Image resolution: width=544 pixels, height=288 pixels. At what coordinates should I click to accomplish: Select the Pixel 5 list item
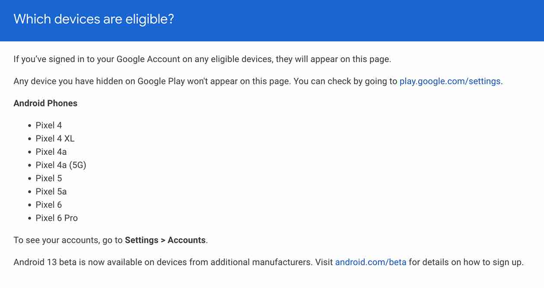click(49, 178)
